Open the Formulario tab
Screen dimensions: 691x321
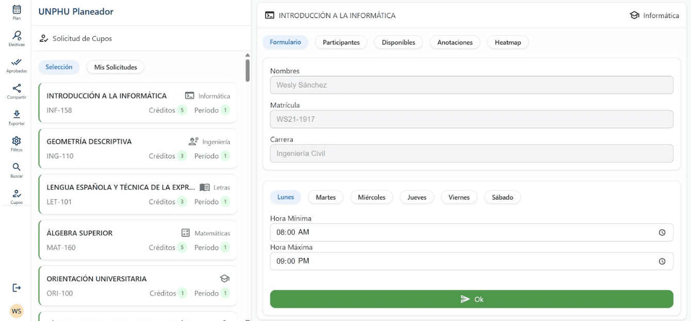[x=285, y=42]
